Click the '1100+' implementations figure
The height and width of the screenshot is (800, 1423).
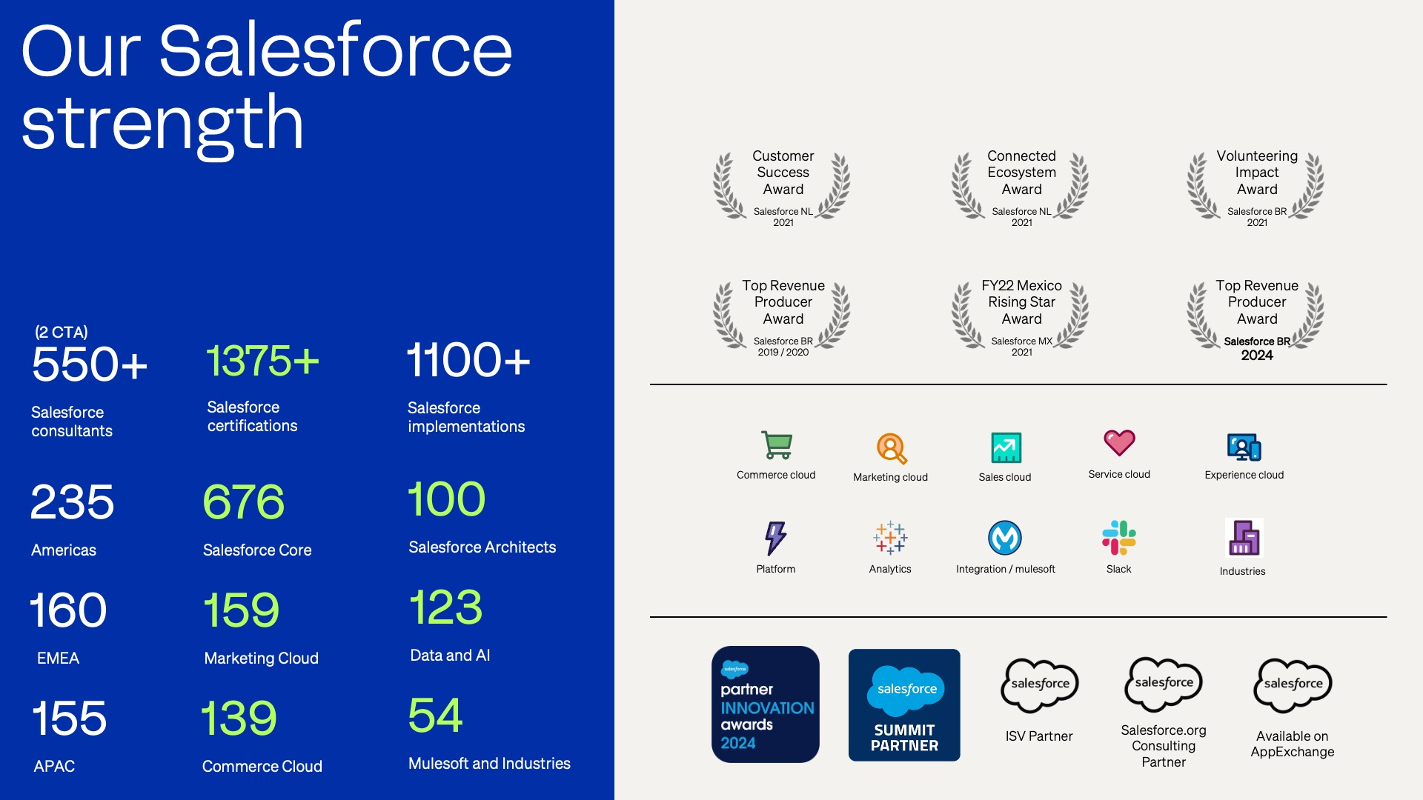point(468,360)
